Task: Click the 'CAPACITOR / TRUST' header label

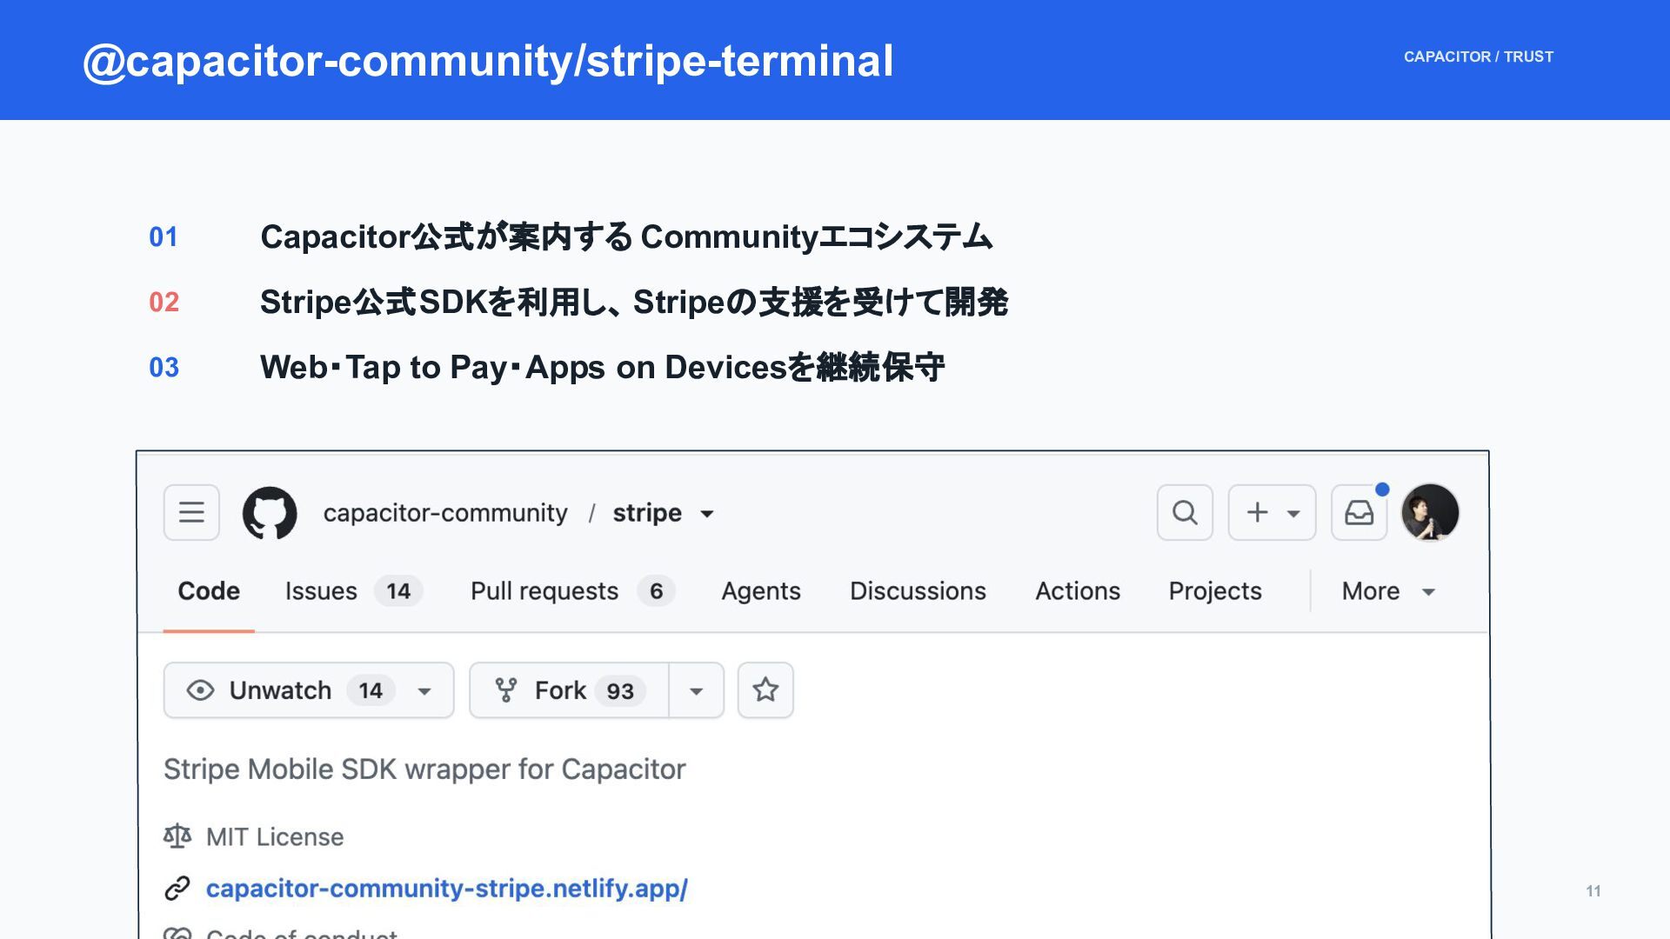Action: point(1479,57)
